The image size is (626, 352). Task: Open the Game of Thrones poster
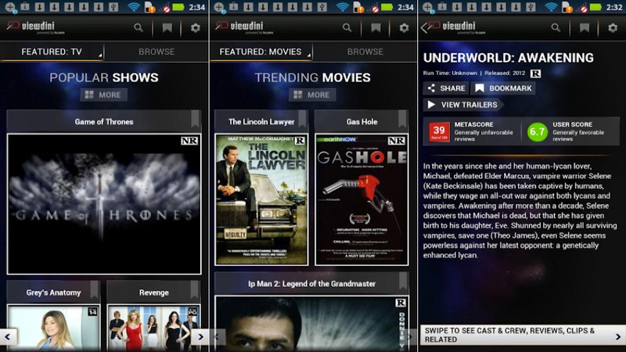coord(104,204)
